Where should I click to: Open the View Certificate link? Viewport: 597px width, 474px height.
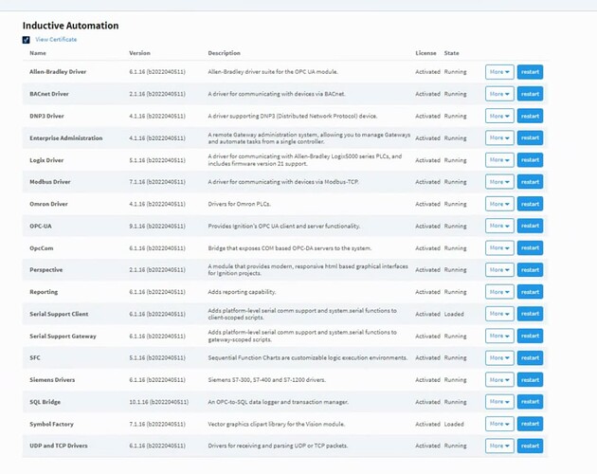pyautogui.click(x=56, y=39)
